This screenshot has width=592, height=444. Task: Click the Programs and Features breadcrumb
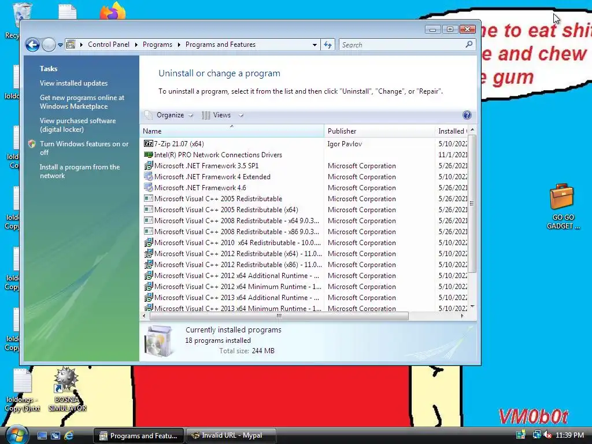(220, 45)
